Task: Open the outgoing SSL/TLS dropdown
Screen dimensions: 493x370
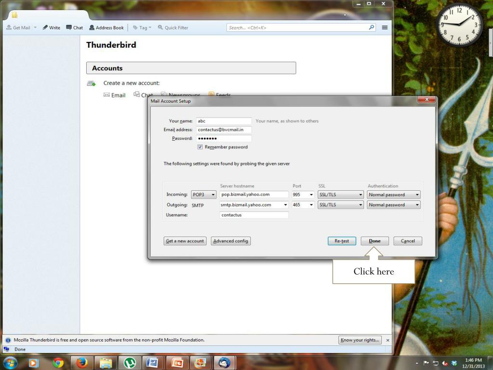Action: pyautogui.click(x=340, y=205)
